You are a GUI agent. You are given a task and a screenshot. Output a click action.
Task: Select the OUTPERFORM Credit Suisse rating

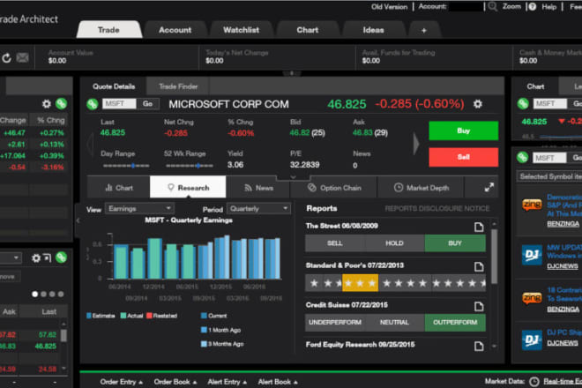[x=455, y=322]
